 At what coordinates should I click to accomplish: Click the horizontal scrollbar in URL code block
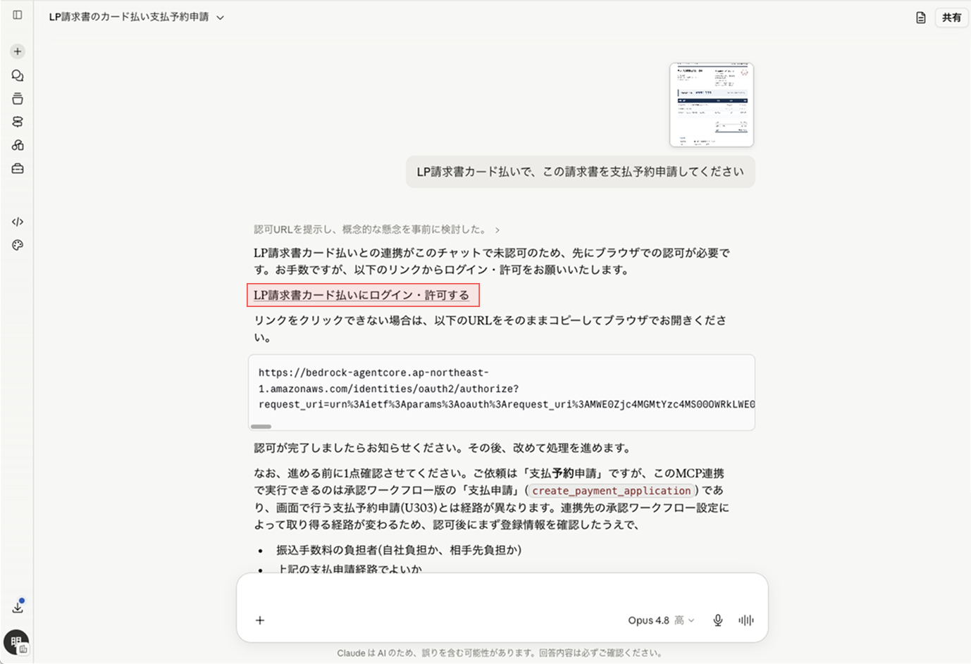point(261,426)
